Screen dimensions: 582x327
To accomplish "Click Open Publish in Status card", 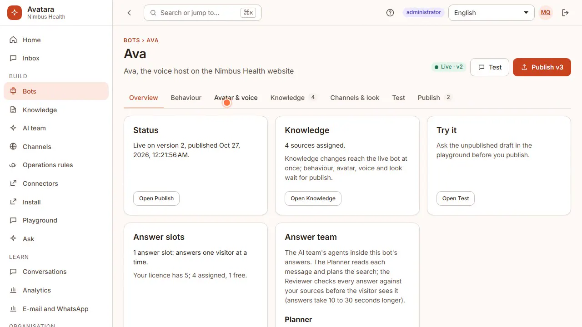I will click(156, 198).
